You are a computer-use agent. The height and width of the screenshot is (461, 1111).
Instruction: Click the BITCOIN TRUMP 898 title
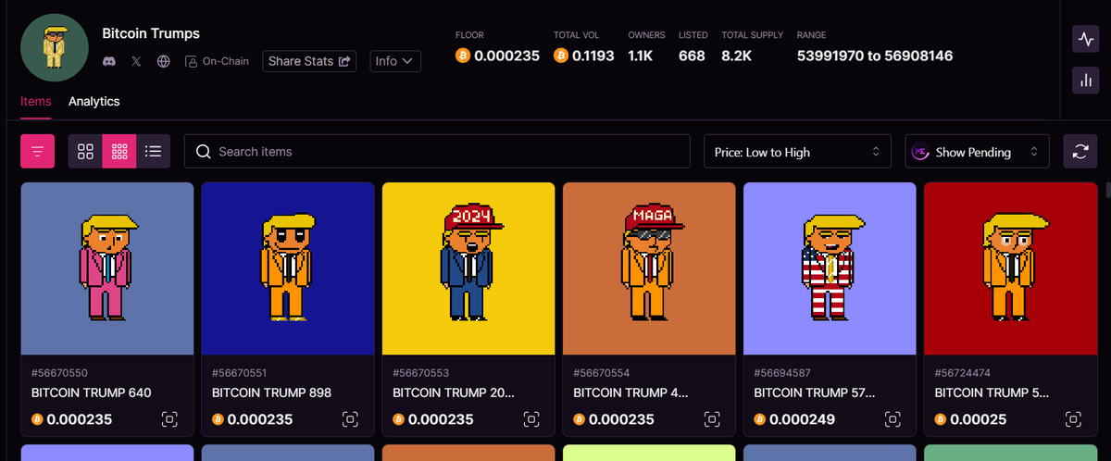[272, 392]
